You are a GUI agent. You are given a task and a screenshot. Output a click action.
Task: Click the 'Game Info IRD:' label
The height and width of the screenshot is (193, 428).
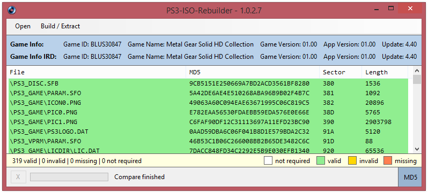tap(34, 57)
